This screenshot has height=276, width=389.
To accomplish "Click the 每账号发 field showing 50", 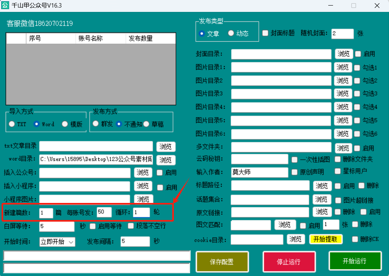I will pos(104,212).
